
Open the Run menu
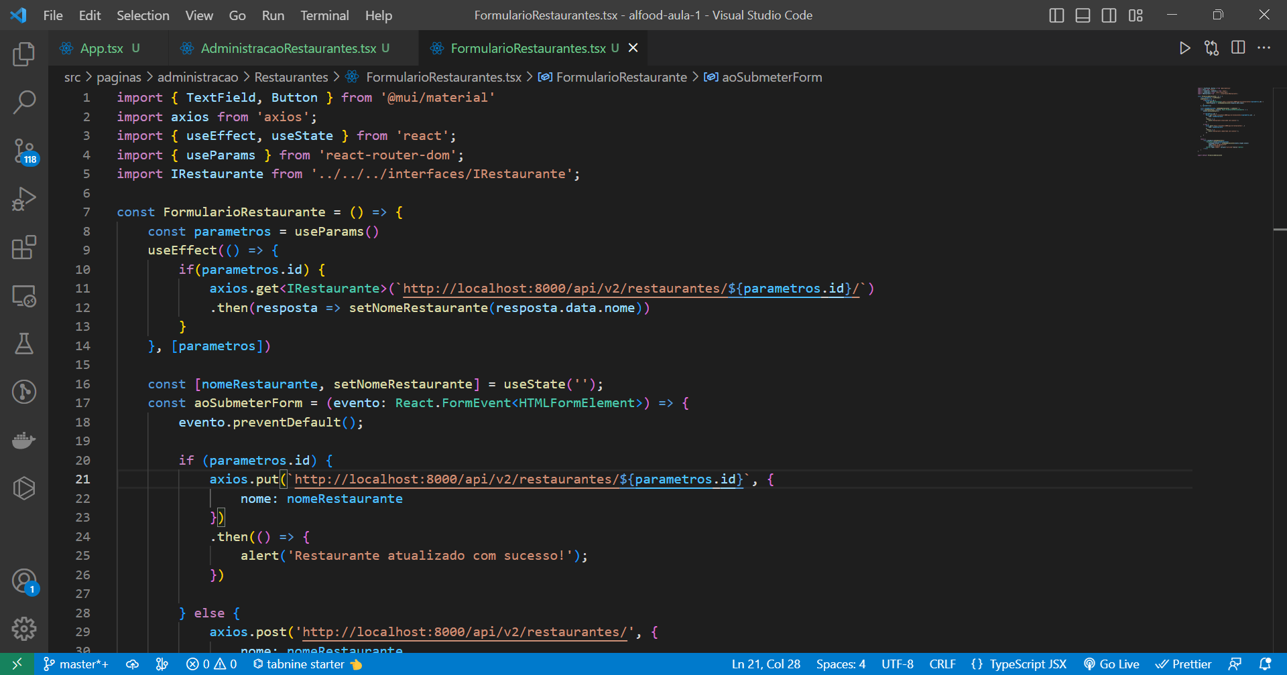273,15
